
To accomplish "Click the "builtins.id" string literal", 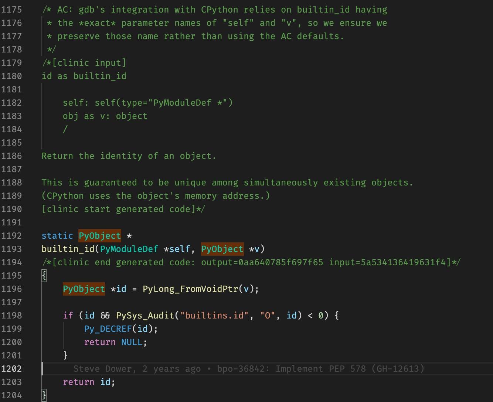I will 214,316.
